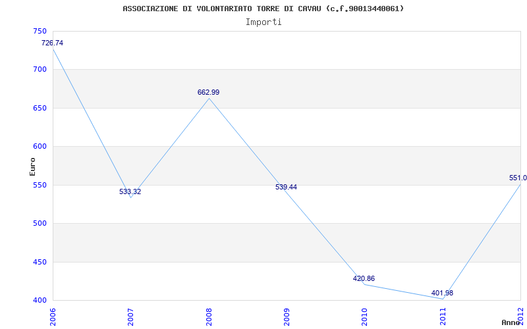Click the y-axis tick 750
The image size is (527, 329).
pos(40,31)
